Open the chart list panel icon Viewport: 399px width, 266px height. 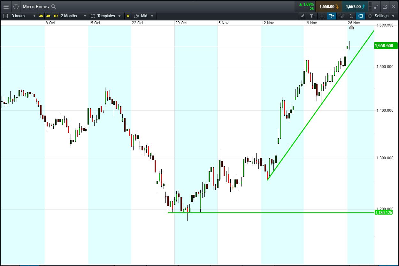[5, 16]
